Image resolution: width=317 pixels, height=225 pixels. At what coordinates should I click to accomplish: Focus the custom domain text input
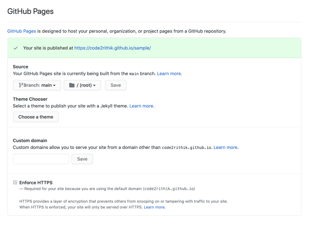coord(41,159)
